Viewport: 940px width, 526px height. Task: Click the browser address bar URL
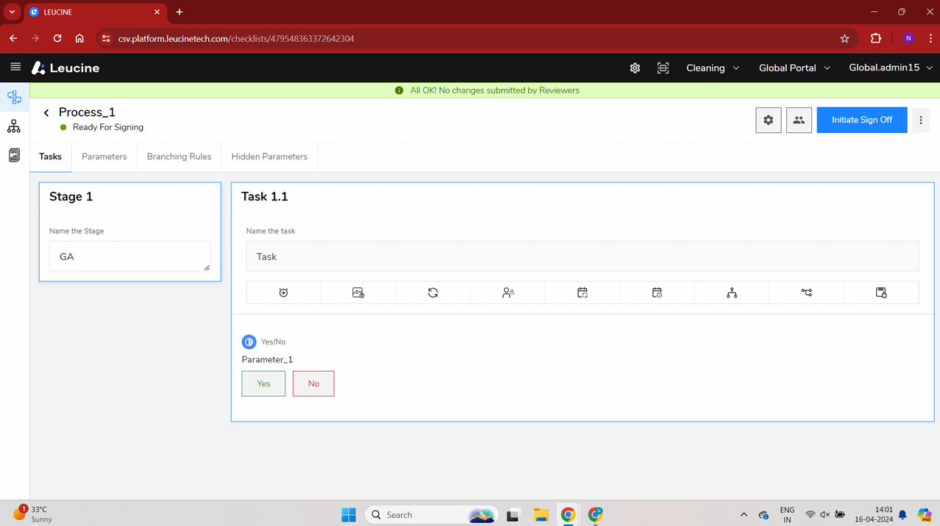point(236,38)
